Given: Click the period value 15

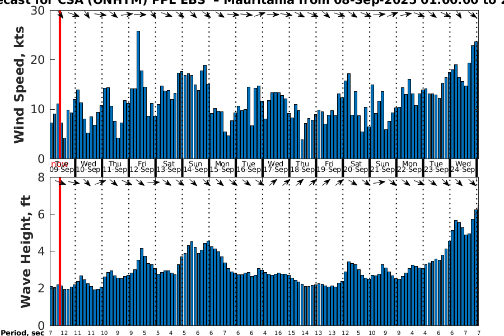Looking at the screenshot, I should (x=291, y=333).
